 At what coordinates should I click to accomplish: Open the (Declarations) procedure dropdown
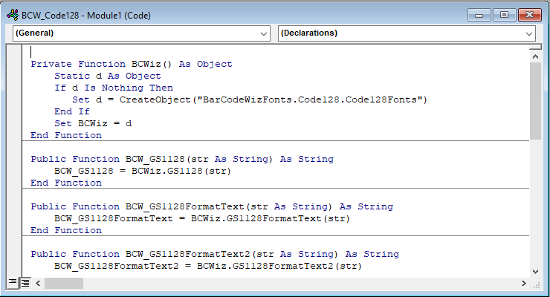click(407, 33)
